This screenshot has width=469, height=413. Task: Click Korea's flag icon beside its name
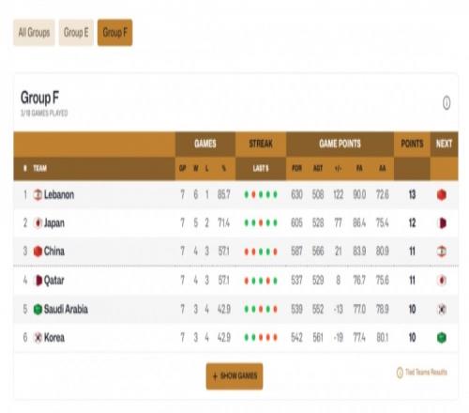click(38, 338)
